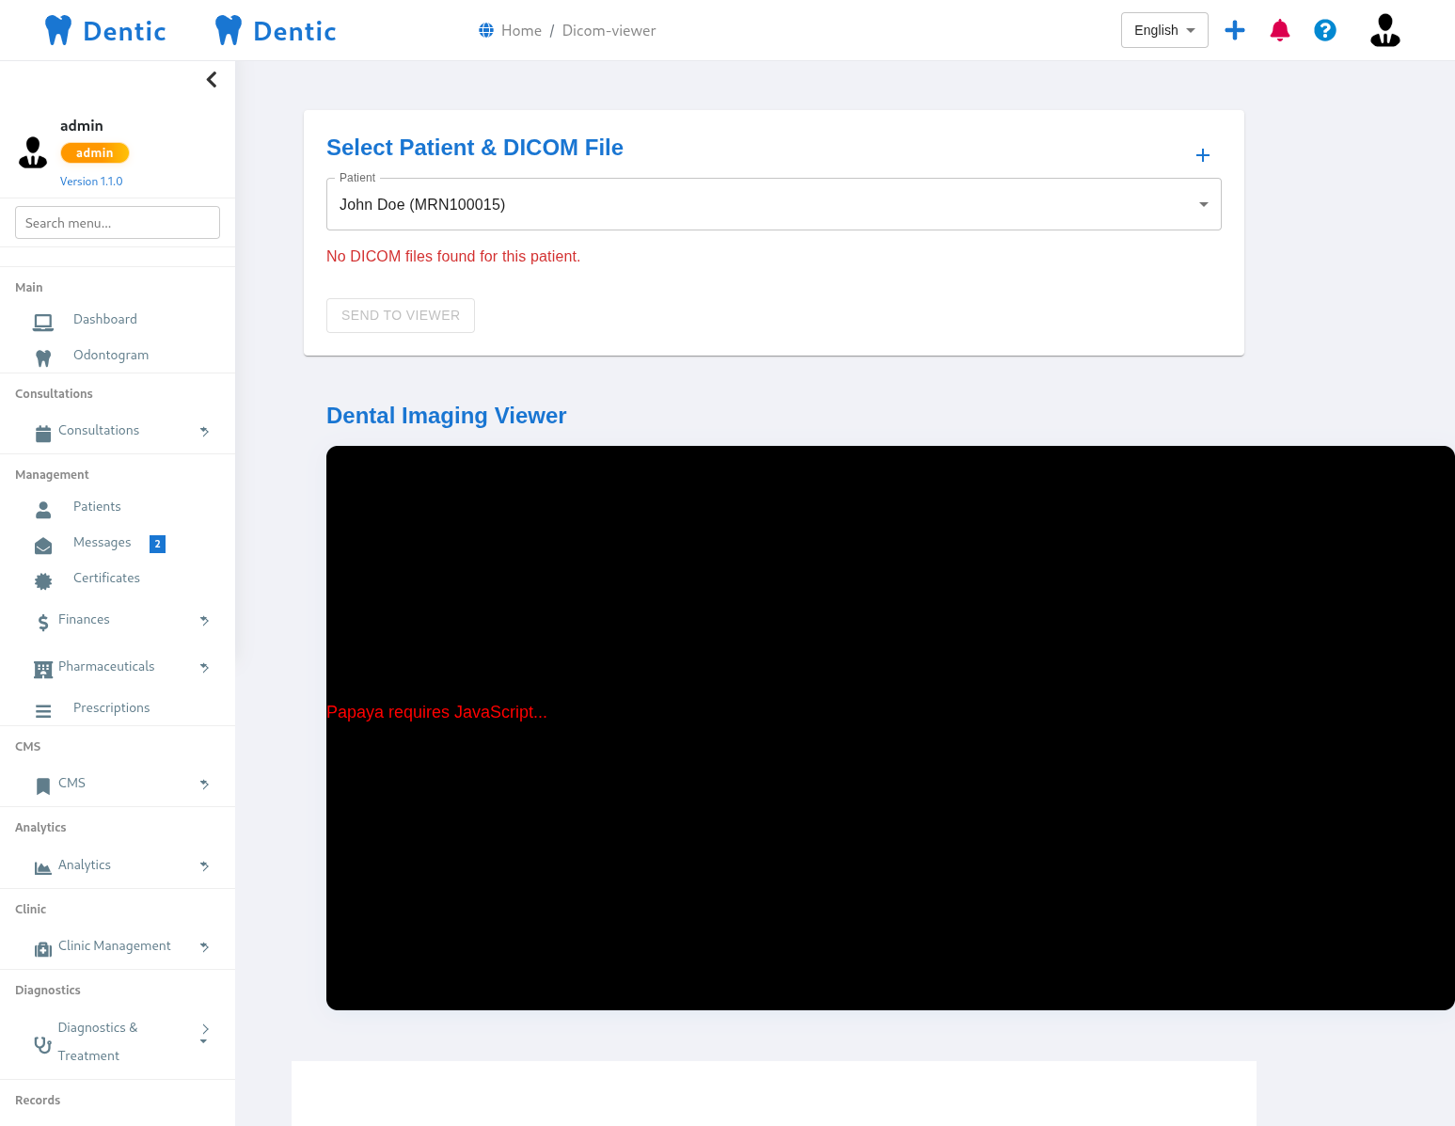Open the Patient selection dropdown

tap(773, 204)
